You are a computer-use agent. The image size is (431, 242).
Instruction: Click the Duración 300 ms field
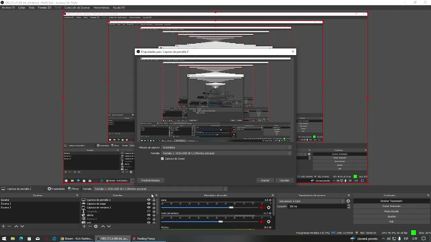[x=317, y=206]
